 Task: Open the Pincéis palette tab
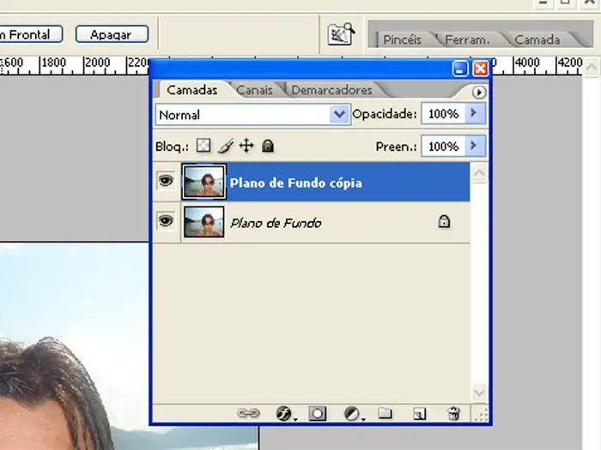402,39
